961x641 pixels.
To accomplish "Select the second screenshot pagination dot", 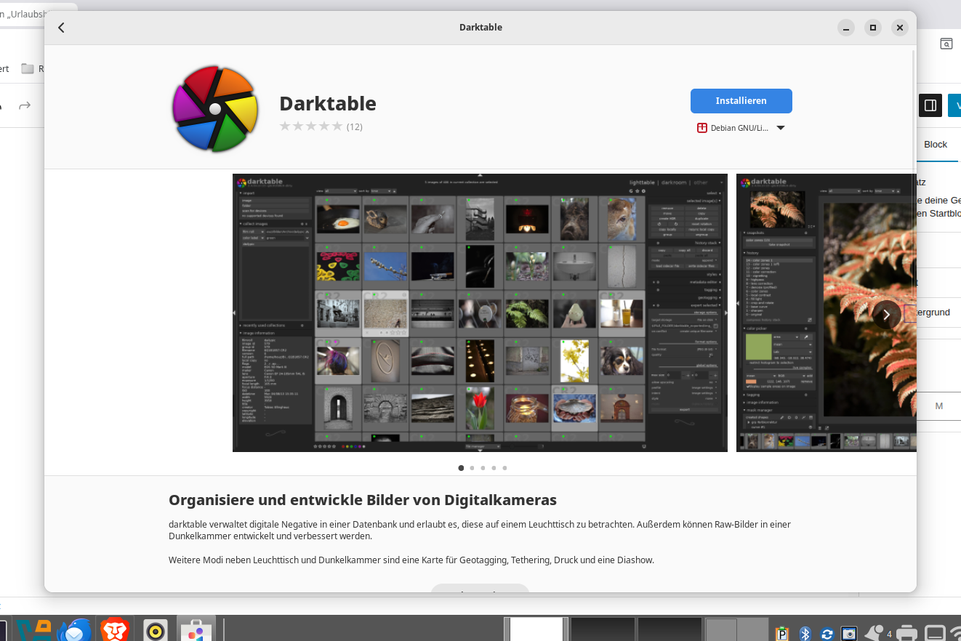I will pos(472,468).
